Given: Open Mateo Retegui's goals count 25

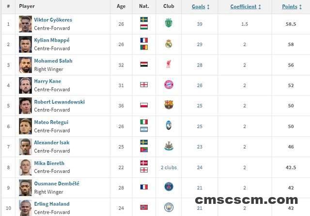Looking at the screenshot, I should pos(200,126).
